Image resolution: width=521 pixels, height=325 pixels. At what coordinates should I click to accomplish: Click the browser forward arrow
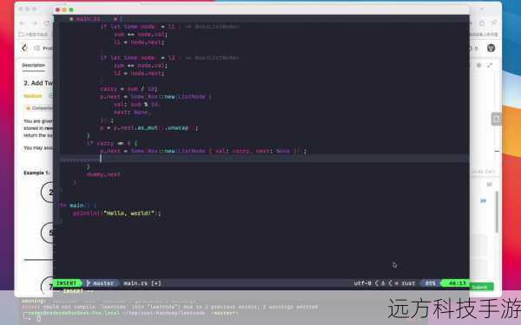(x=35, y=23)
